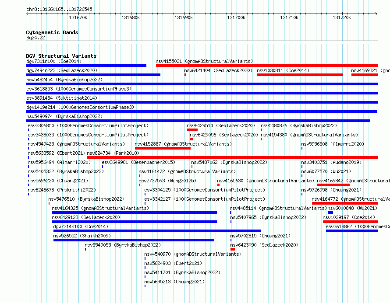
Task: Select the dgv7311n100 (Coe2014) label
Action: click(x=54, y=61)
